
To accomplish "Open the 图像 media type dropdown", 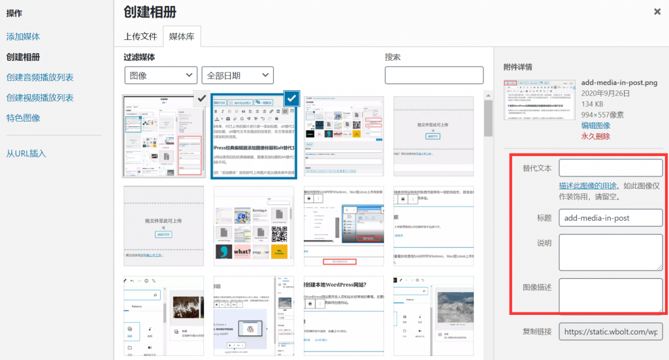I will click(161, 76).
